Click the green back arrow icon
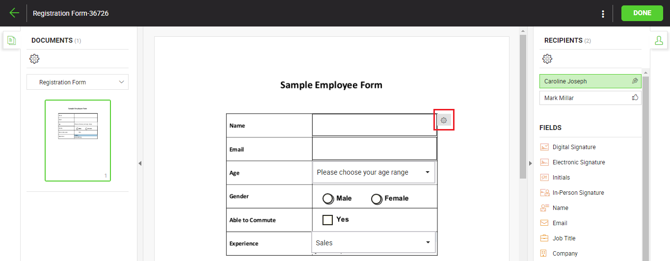 tap(14, 13)
